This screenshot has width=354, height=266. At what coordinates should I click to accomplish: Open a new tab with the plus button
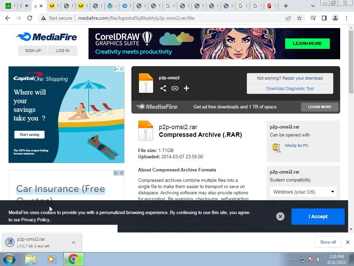click(286, 6)
